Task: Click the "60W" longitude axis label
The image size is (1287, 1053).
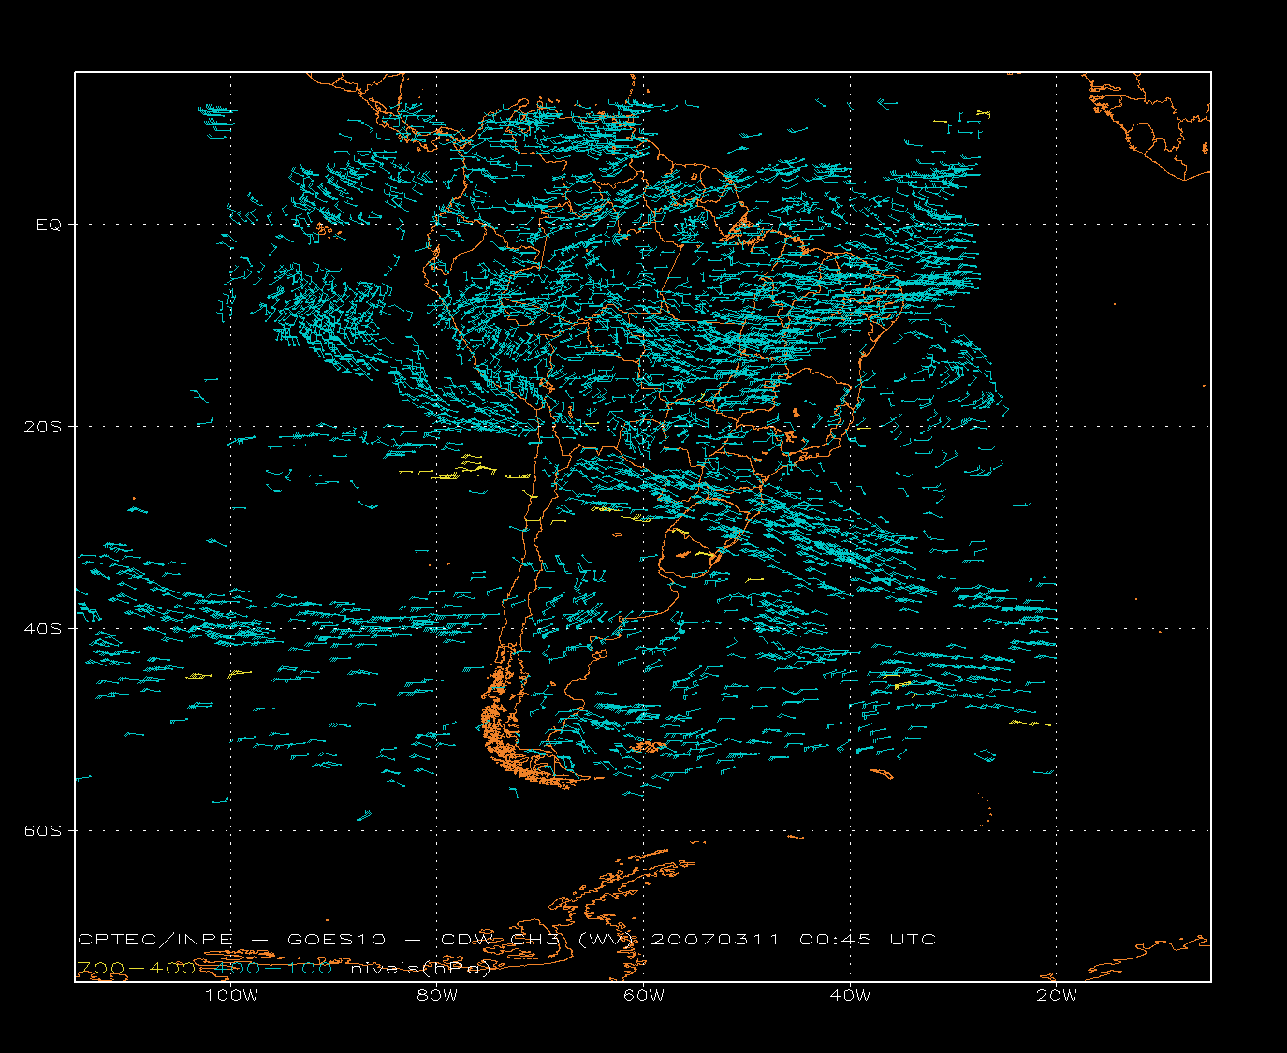Action: click(644, 995)
